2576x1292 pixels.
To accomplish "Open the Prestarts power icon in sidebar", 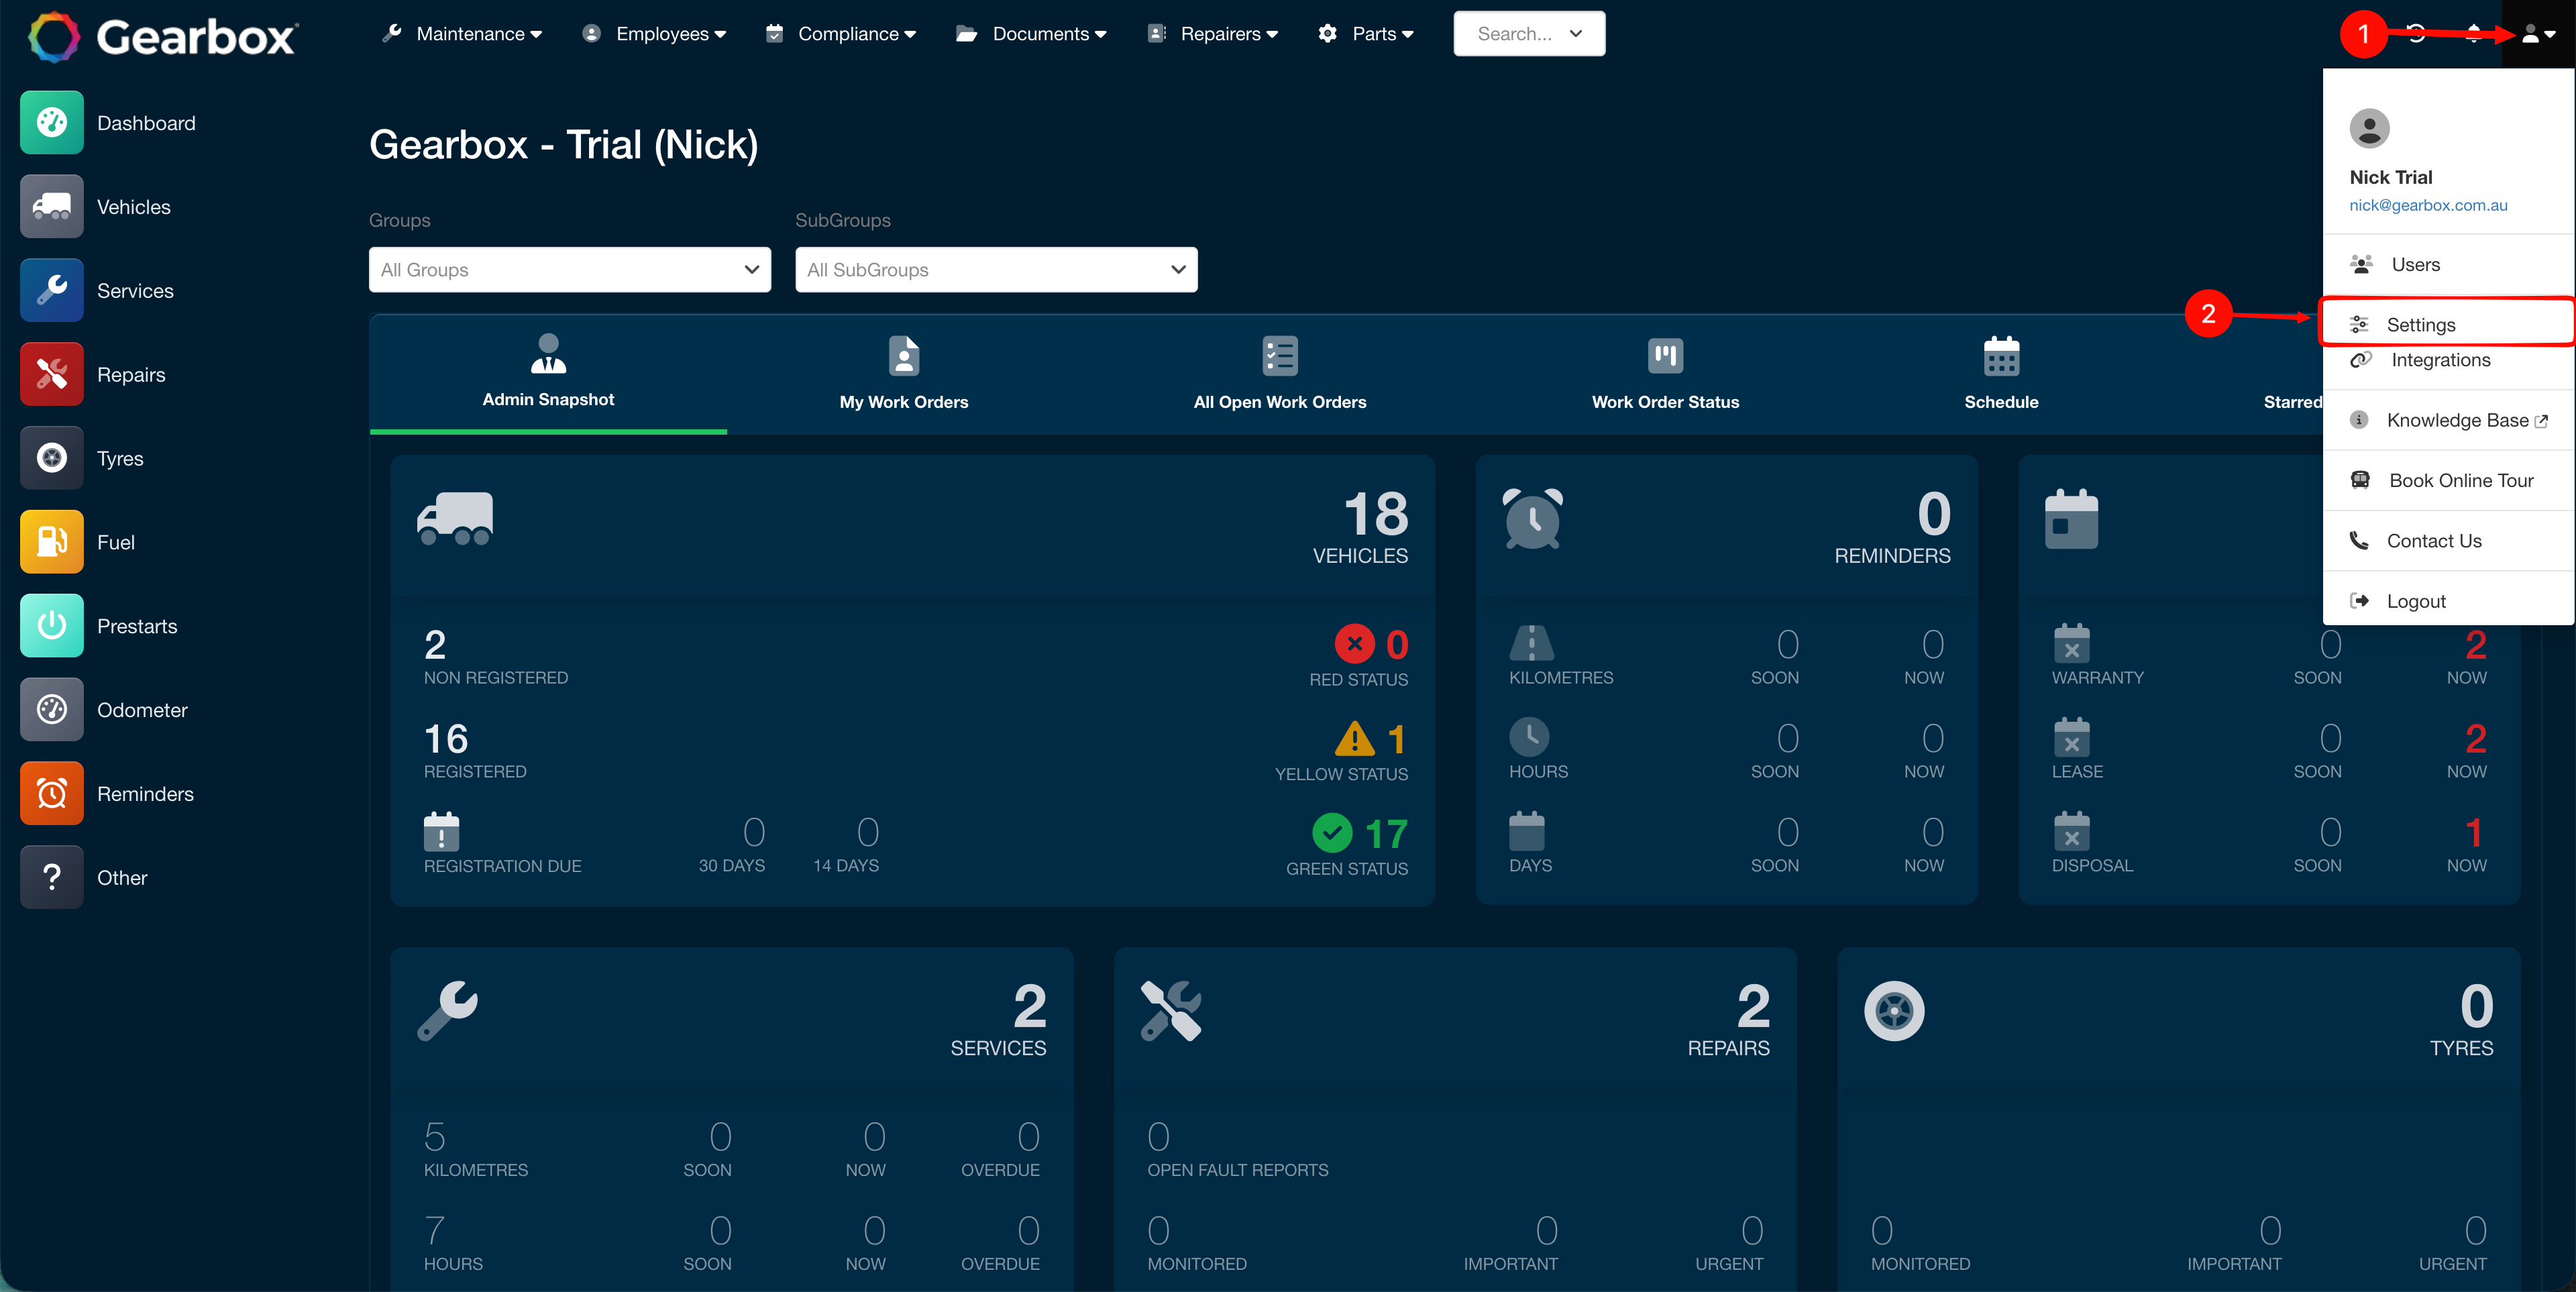I will [52, 626].
